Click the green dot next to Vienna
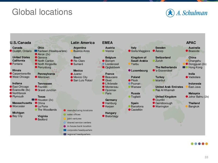The height and width of the screenshot is (163, 218). coord(103,51)
